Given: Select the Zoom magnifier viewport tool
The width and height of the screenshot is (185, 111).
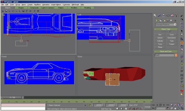Looking at the screenshot, I should [x=172, y=105].
